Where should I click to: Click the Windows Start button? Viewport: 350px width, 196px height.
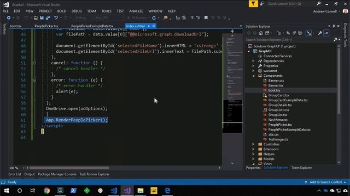coord(7,191)
